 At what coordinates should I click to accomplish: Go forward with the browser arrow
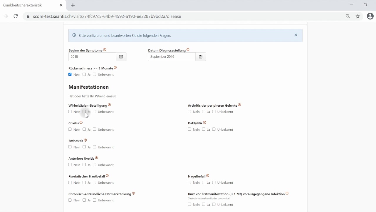(6, 16)
